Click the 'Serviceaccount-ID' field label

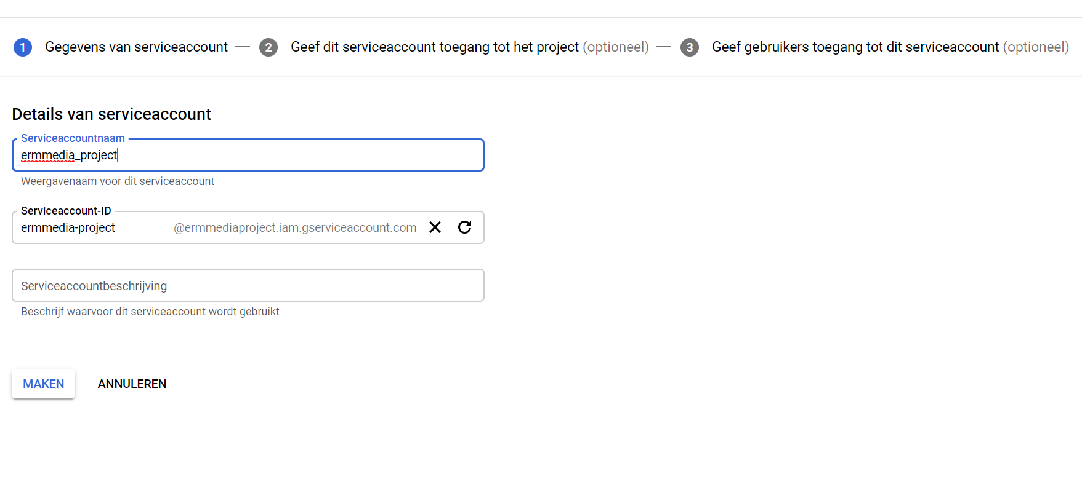click(66, 211)
